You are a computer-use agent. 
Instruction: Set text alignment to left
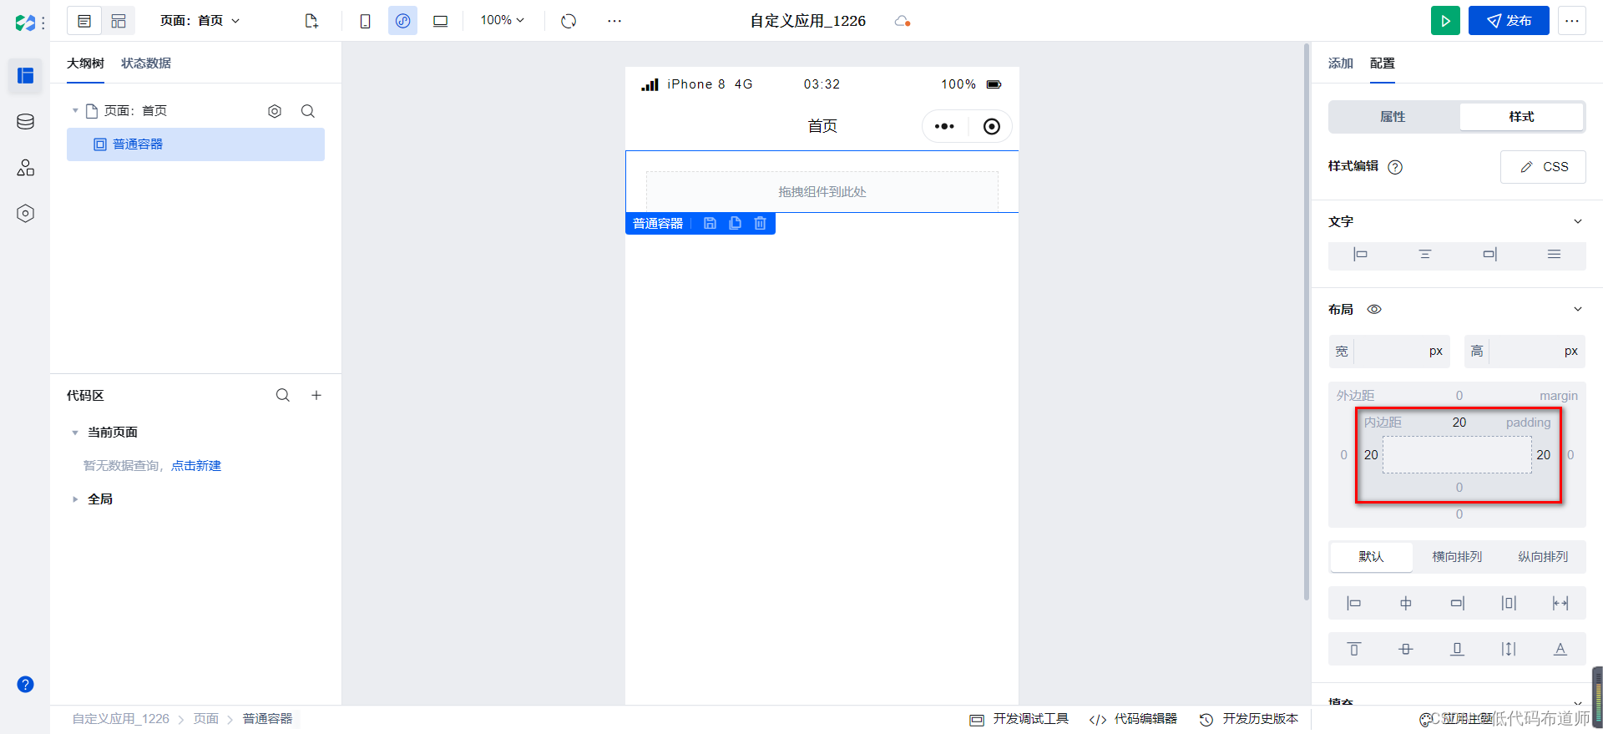[x=1360, y=255]
